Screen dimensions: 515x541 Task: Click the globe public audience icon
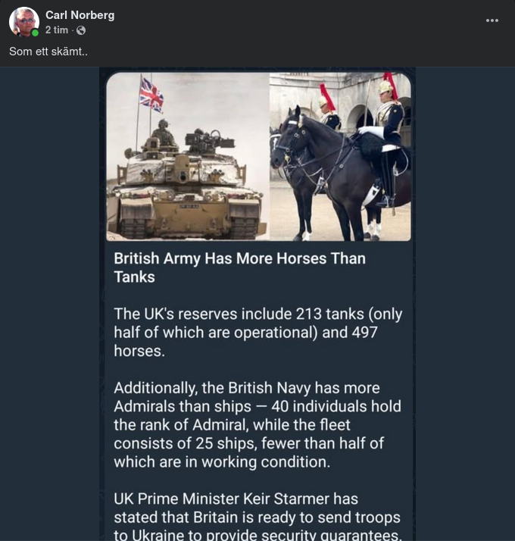[x=81, y=30]
